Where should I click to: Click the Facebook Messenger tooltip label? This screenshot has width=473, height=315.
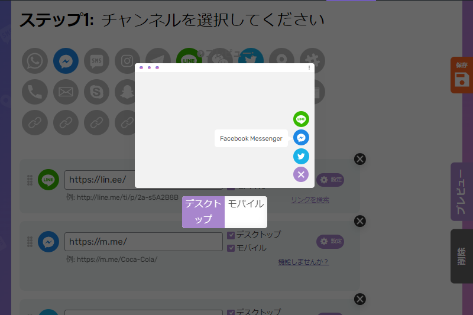point(251,138)
